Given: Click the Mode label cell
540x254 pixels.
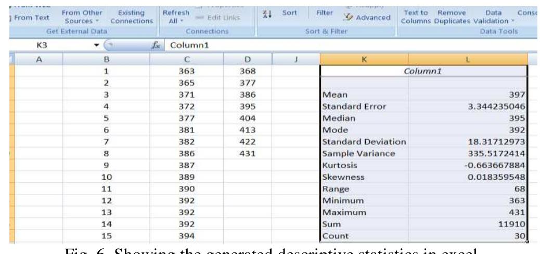Looking at the screenshot, I should [x=364, y=130].
